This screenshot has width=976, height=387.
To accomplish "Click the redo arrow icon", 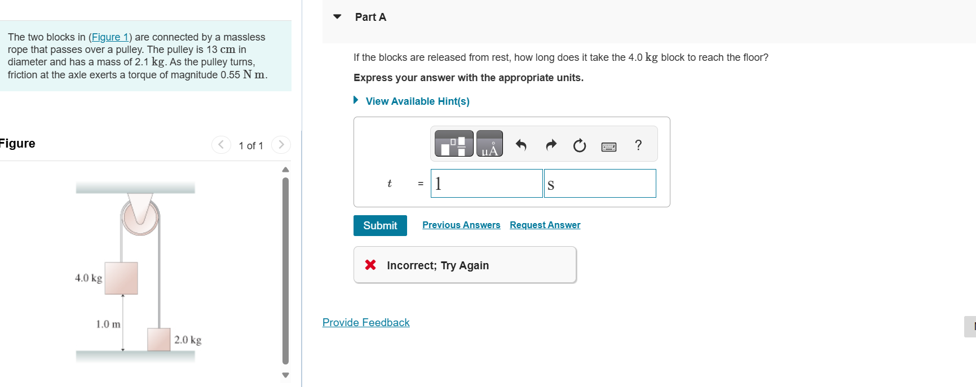I will [551, 145].
